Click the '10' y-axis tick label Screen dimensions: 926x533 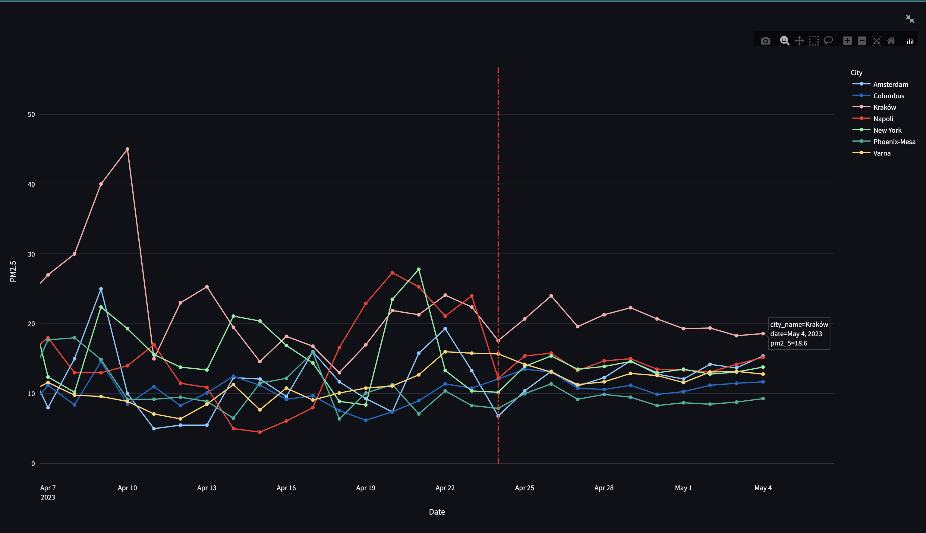click(x=31, y=394)
